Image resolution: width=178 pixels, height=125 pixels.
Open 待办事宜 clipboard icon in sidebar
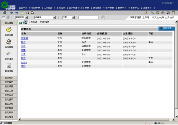click(x=9, y=42)
